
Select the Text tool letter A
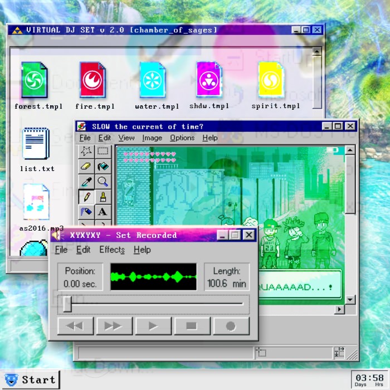click(x=103, y=212)
